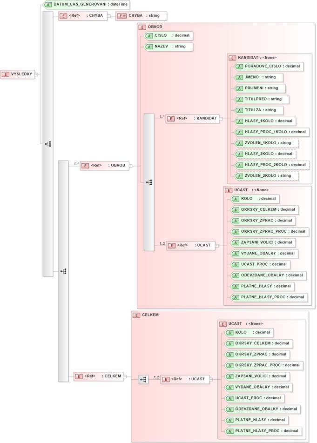Viewport: 317px width, 443px height.
Task: Collapse the <Ref> CHYBA expander box
Action: click(108, 16)
